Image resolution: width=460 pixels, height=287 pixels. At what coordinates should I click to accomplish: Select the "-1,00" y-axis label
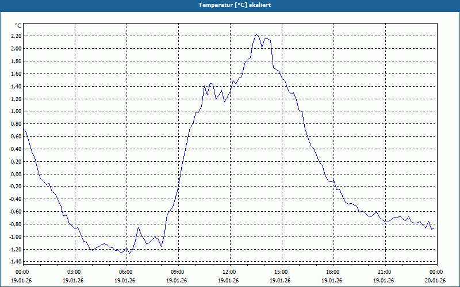16,237
